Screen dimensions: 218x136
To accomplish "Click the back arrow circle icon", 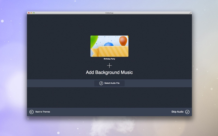I will 31,112.
